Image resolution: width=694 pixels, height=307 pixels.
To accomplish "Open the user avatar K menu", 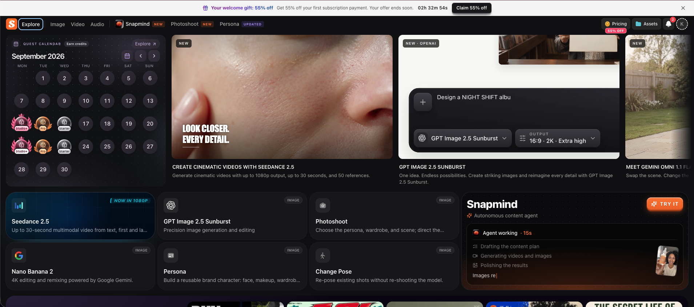I will 682,24.
